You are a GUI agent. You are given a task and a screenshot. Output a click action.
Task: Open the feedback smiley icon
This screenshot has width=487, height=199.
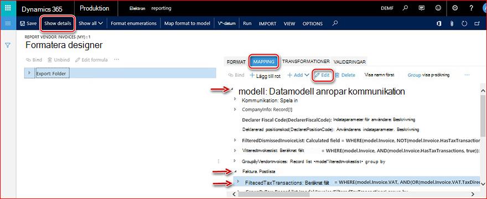[438, 8]
